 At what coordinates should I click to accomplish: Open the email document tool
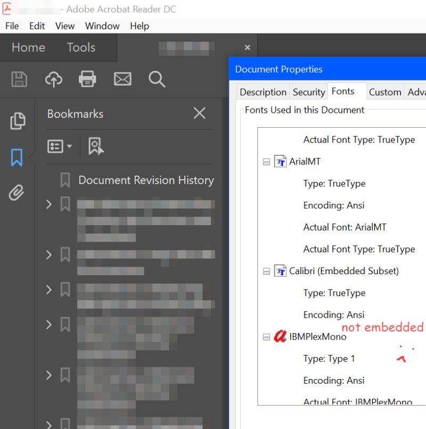pyautogui.click(x=122, y=78)
